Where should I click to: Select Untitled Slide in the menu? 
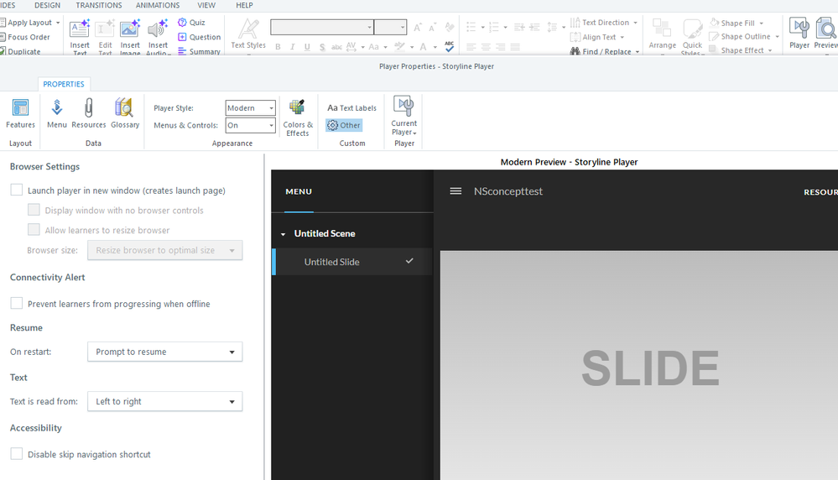tap(331, 262)
